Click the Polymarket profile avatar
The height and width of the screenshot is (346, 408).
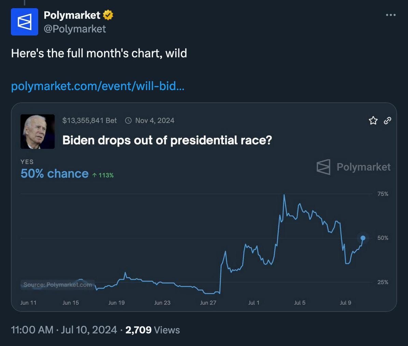(x=25, y=22)
